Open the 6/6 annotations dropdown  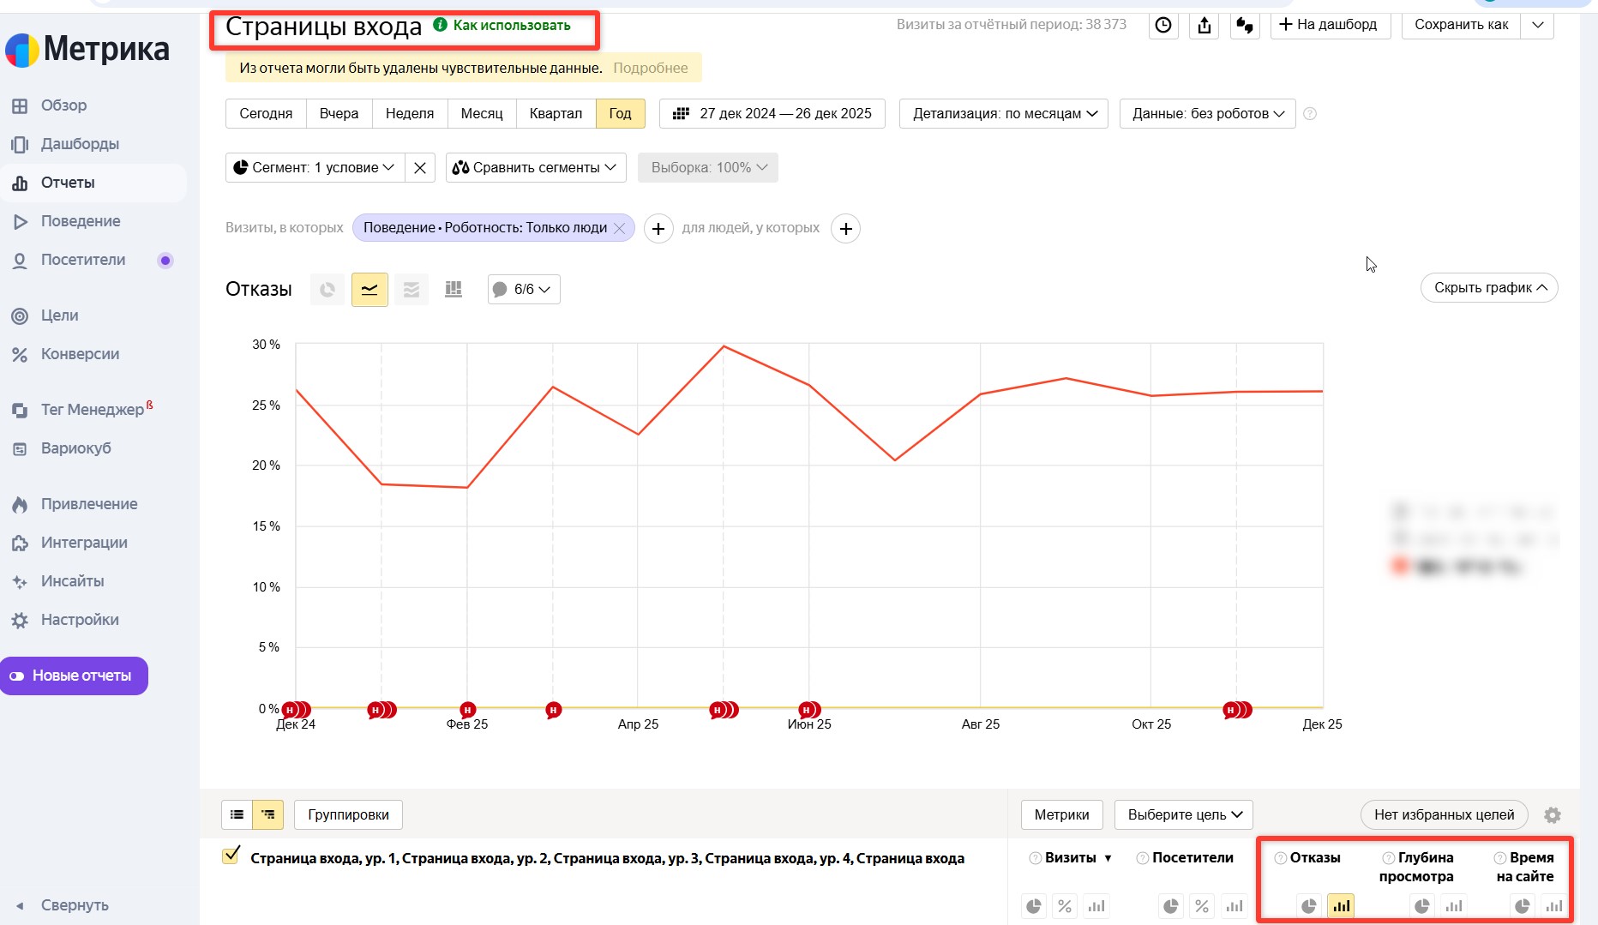[524, 290]
